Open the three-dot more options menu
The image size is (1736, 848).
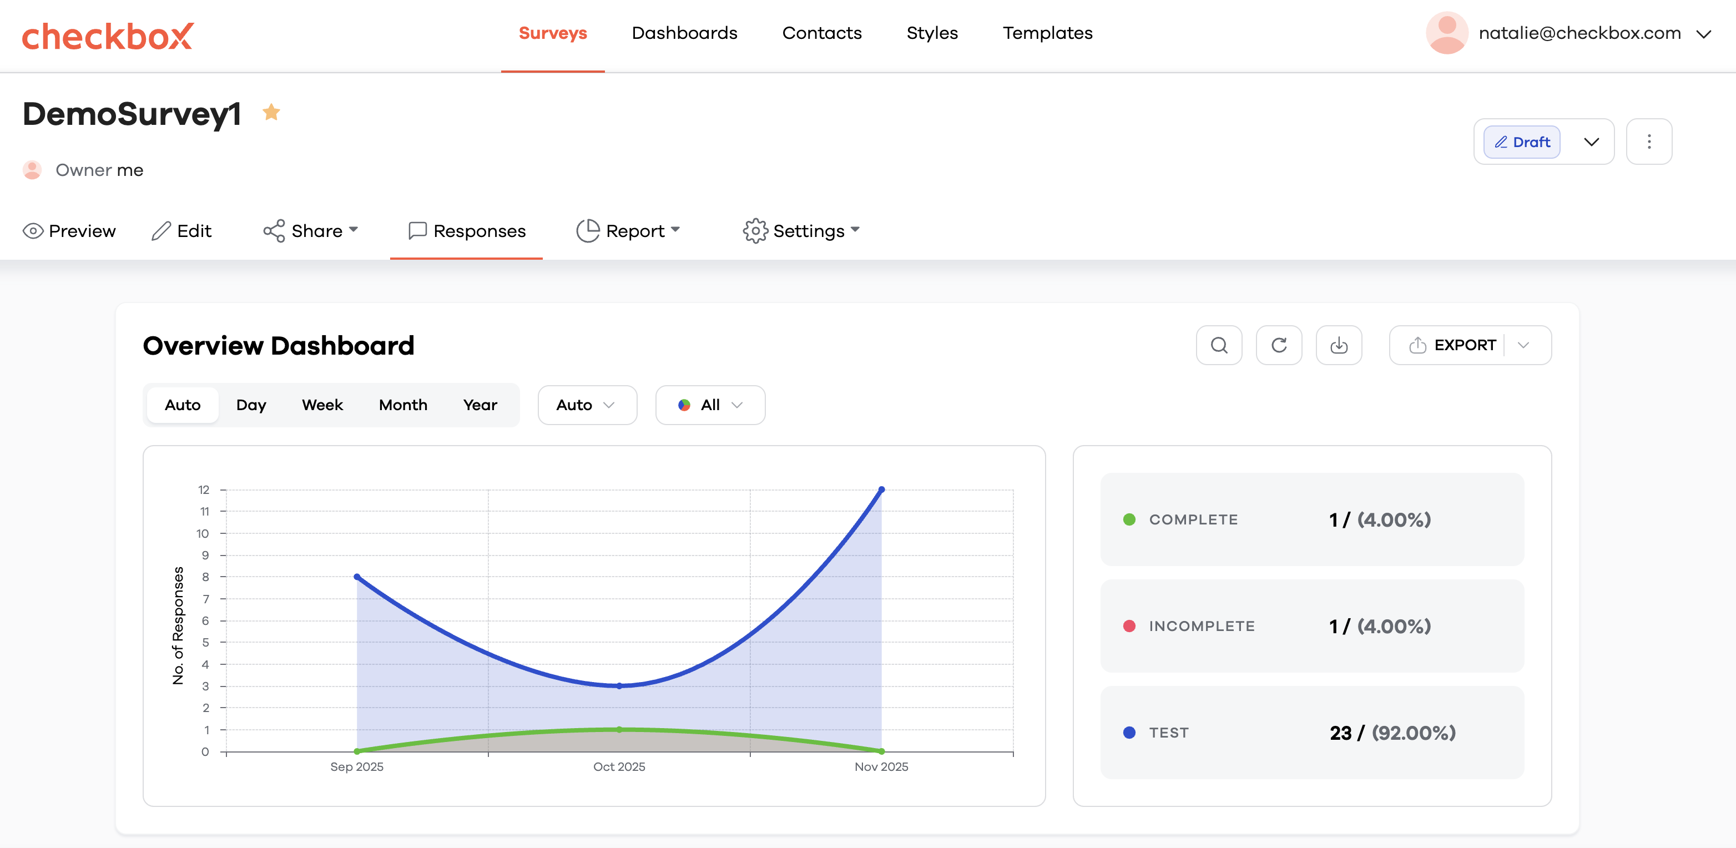click(x=1648, y=142)
